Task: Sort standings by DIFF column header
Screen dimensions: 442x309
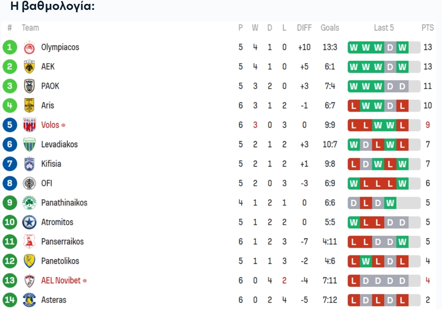Action: [304, 28]
